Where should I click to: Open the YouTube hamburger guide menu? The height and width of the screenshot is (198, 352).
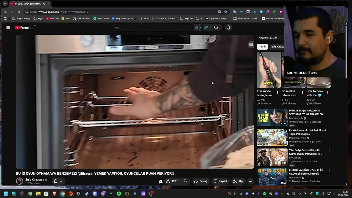(8, 28)
